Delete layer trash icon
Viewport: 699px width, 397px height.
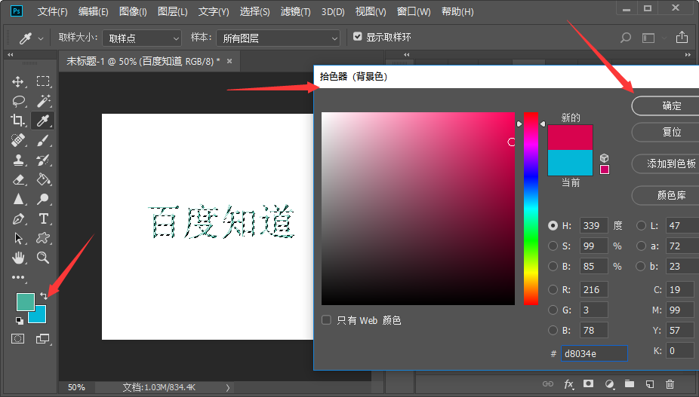pyautogui.click(x=670, y=383)
